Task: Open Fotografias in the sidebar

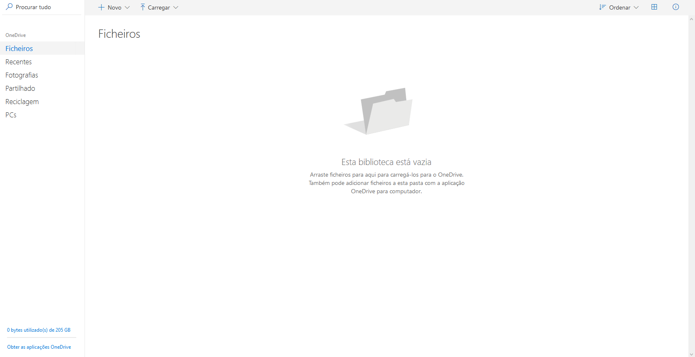Action: 42,75
